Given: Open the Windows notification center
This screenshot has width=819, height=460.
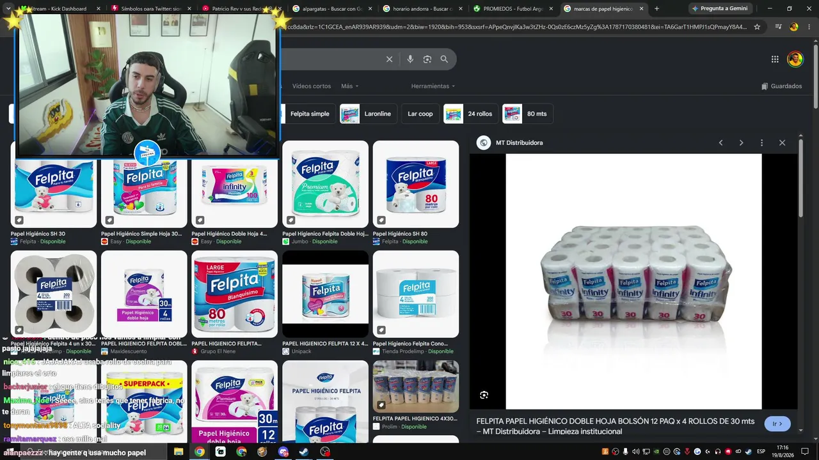Looking at the screenshot, I should [x=804, y=452].
